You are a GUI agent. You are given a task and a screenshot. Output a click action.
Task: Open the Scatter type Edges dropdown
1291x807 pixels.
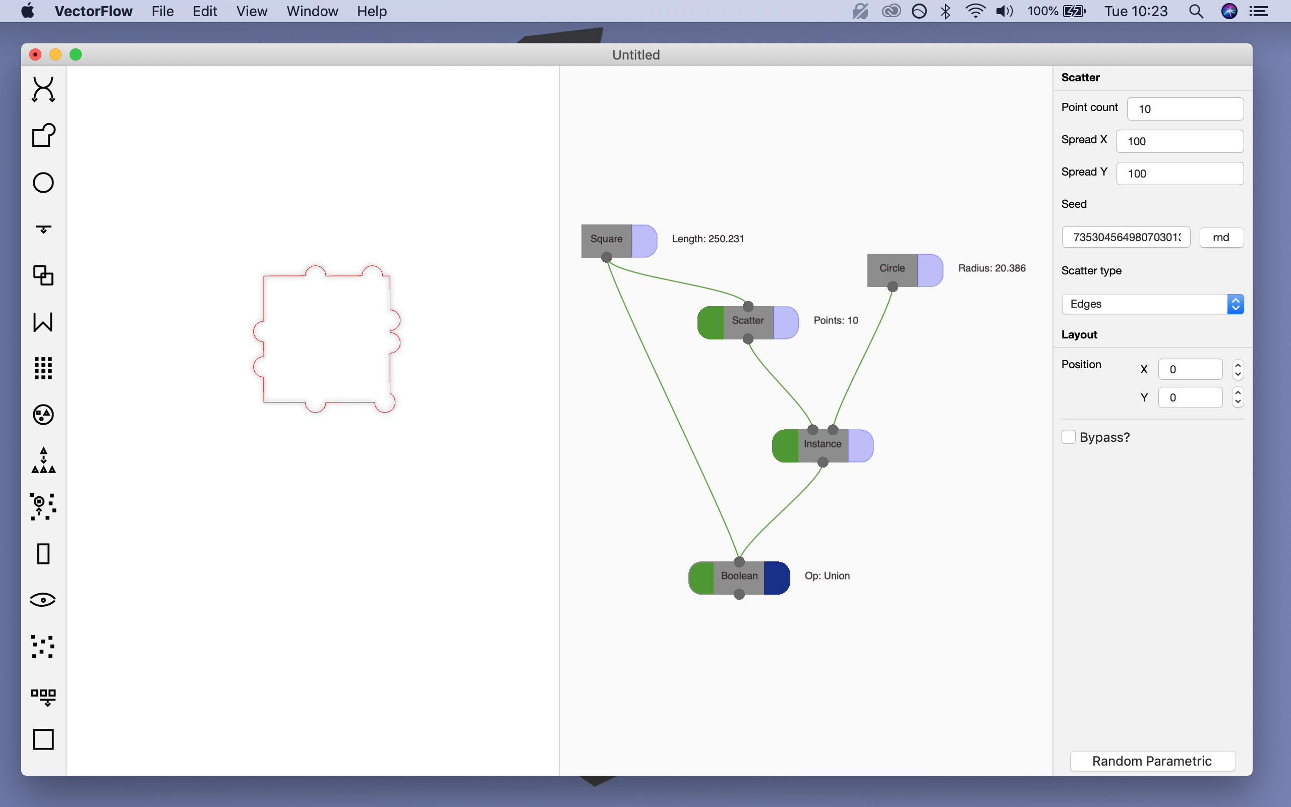click(1152, 304)
